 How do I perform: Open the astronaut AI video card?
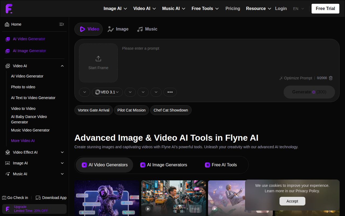pyautogui.click(x=107, y=198)
